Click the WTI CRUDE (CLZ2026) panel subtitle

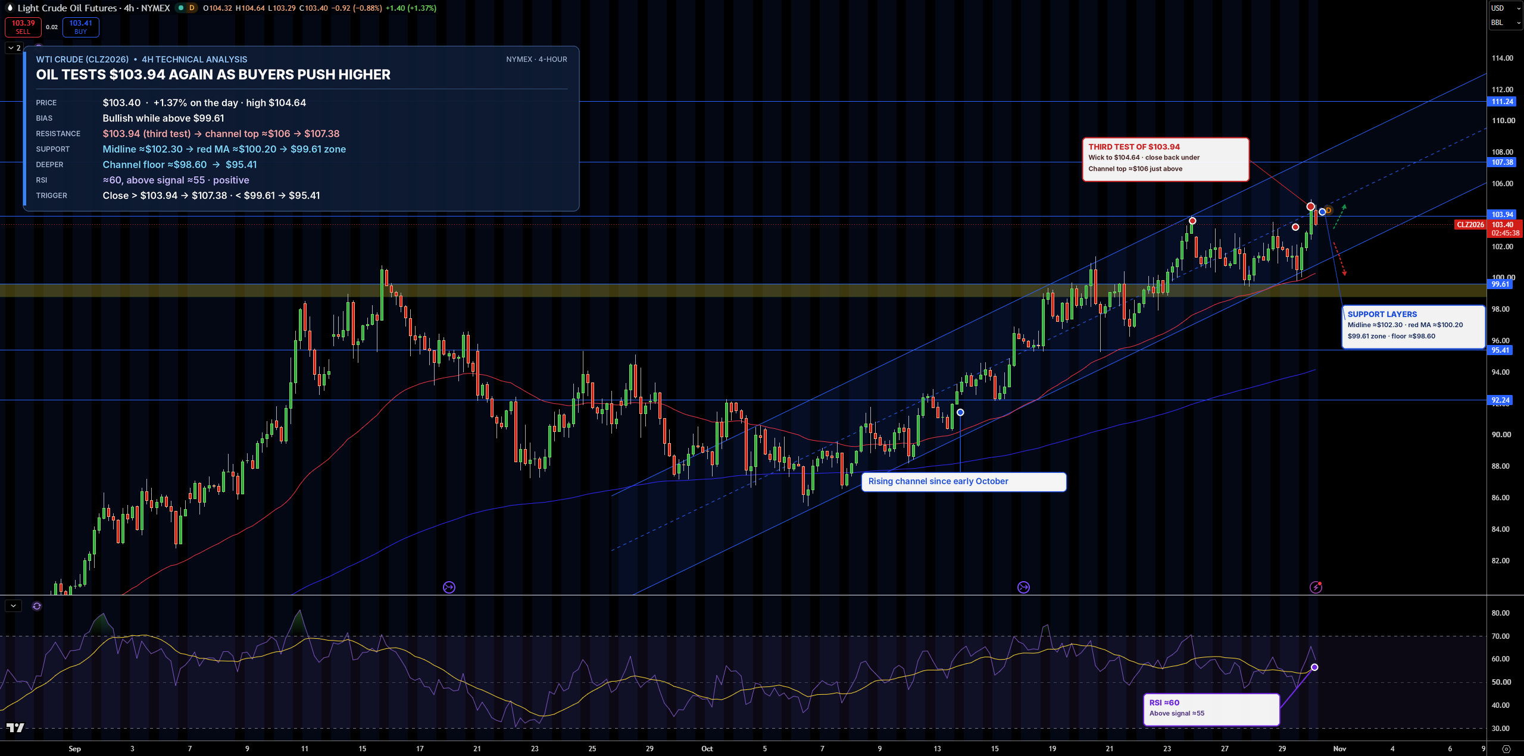pos(142,59)
